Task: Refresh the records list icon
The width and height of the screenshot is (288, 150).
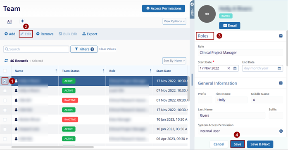Action: pyautogui.click(x=6, y=61)
